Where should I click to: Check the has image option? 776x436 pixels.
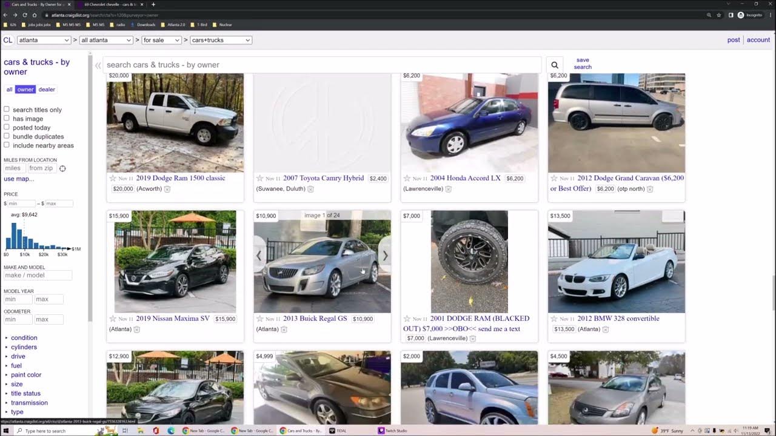7,119
